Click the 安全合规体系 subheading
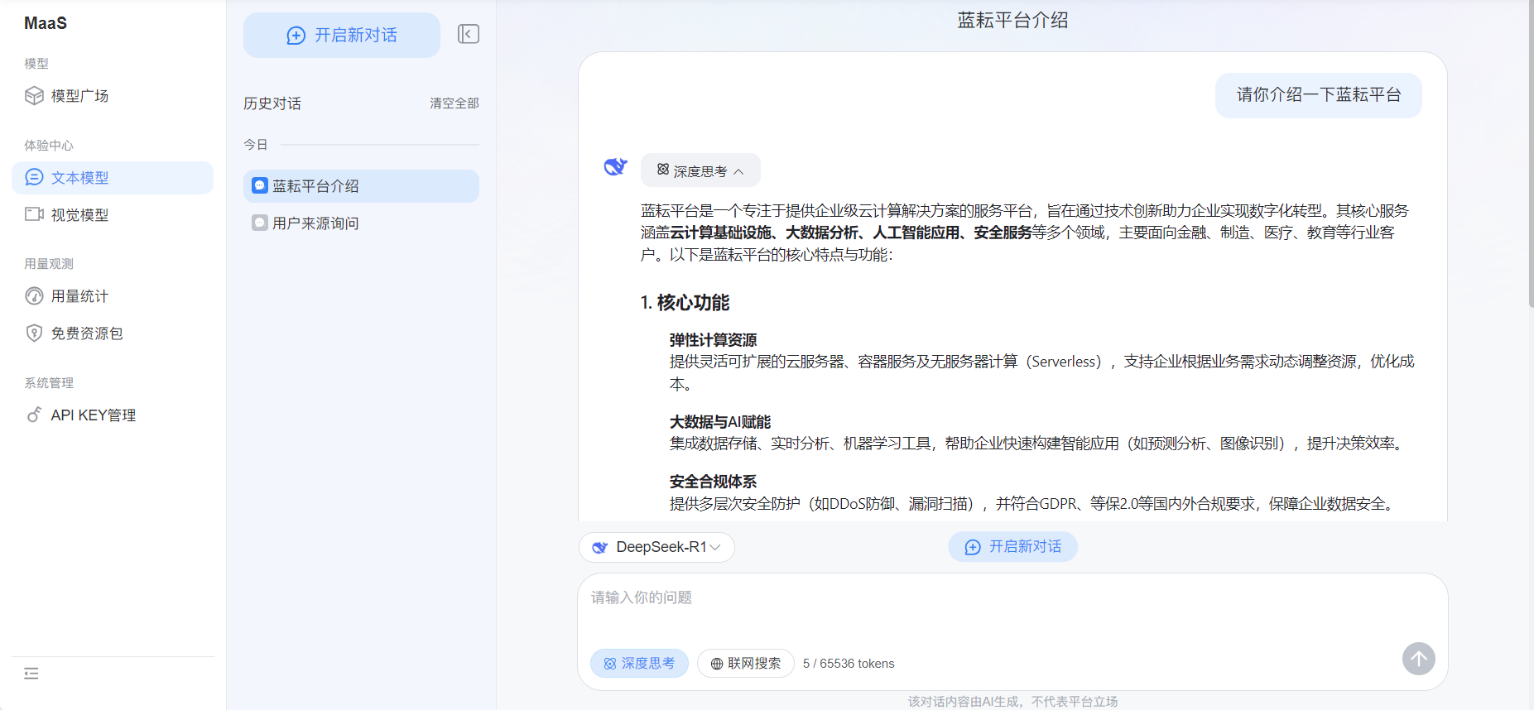Viewport: 1534px width, 710px height. click(x=713, y=482)
